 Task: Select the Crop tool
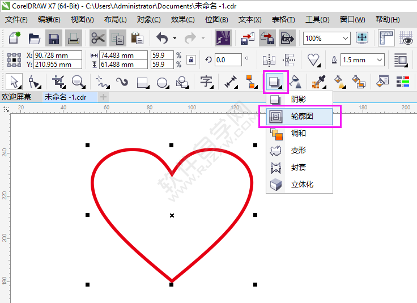[x=59, y=82]
